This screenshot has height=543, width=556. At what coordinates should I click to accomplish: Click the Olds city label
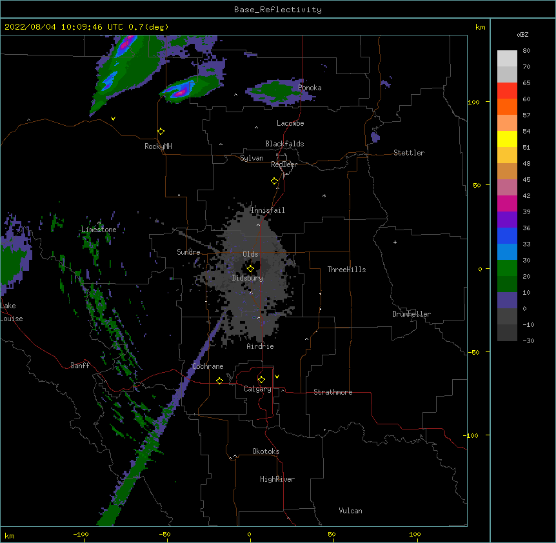point(250,254)
